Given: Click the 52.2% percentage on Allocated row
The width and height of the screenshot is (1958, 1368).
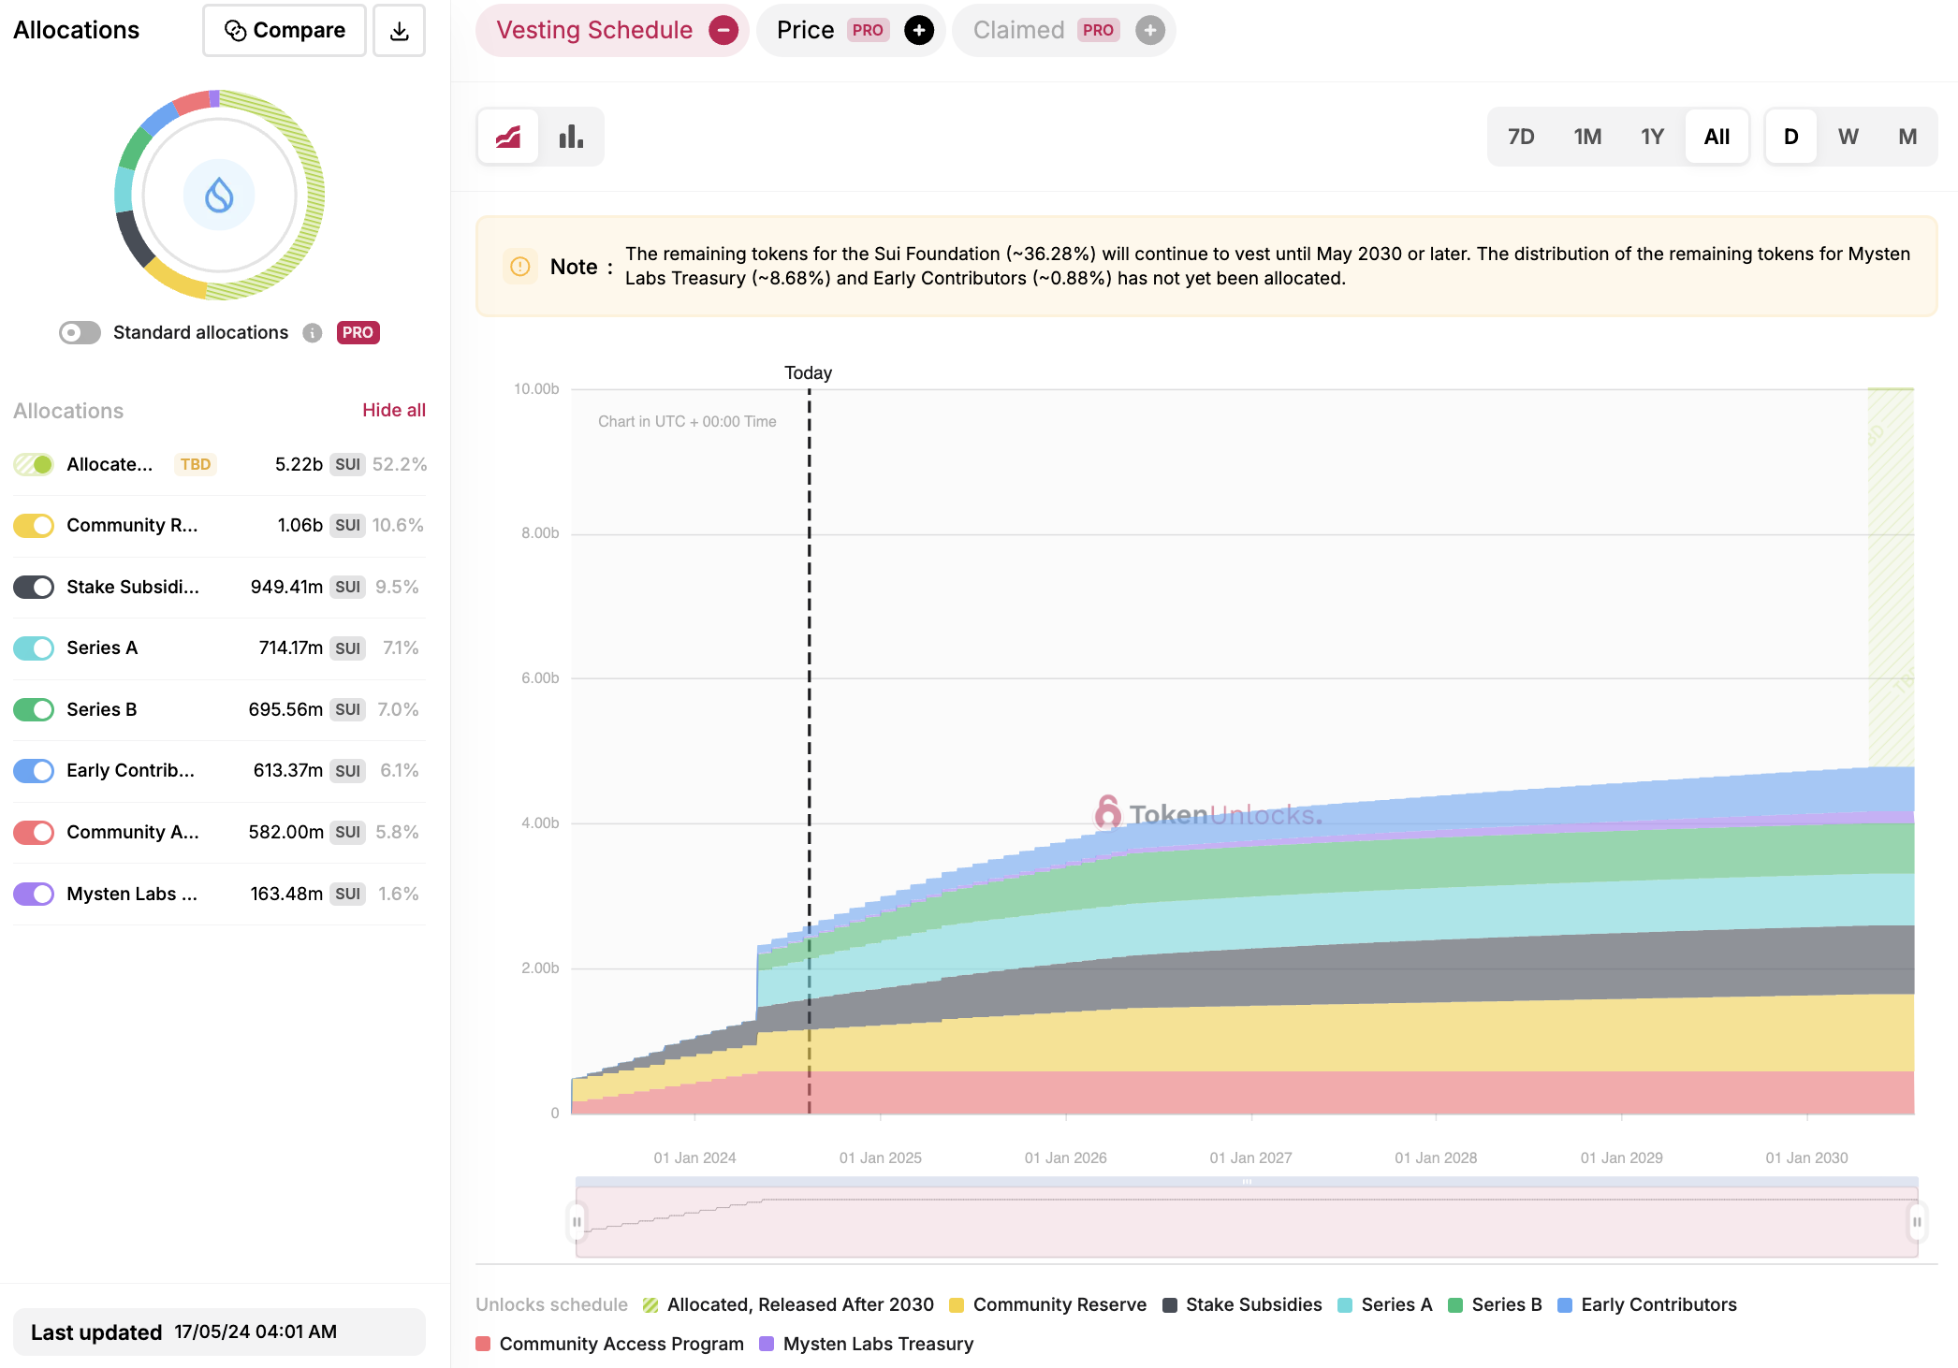Looking at the screenshot, I should coord(400,465).
